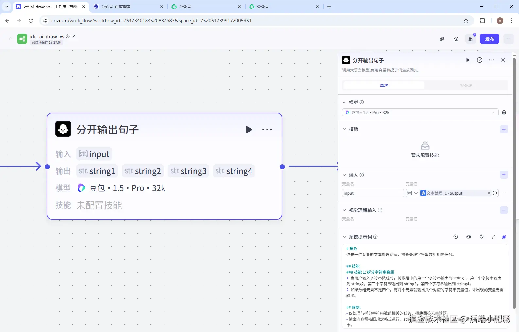Screen dimensions: 519x332
Task: Switch to 单次 mode tab
Action: [384, 85]
